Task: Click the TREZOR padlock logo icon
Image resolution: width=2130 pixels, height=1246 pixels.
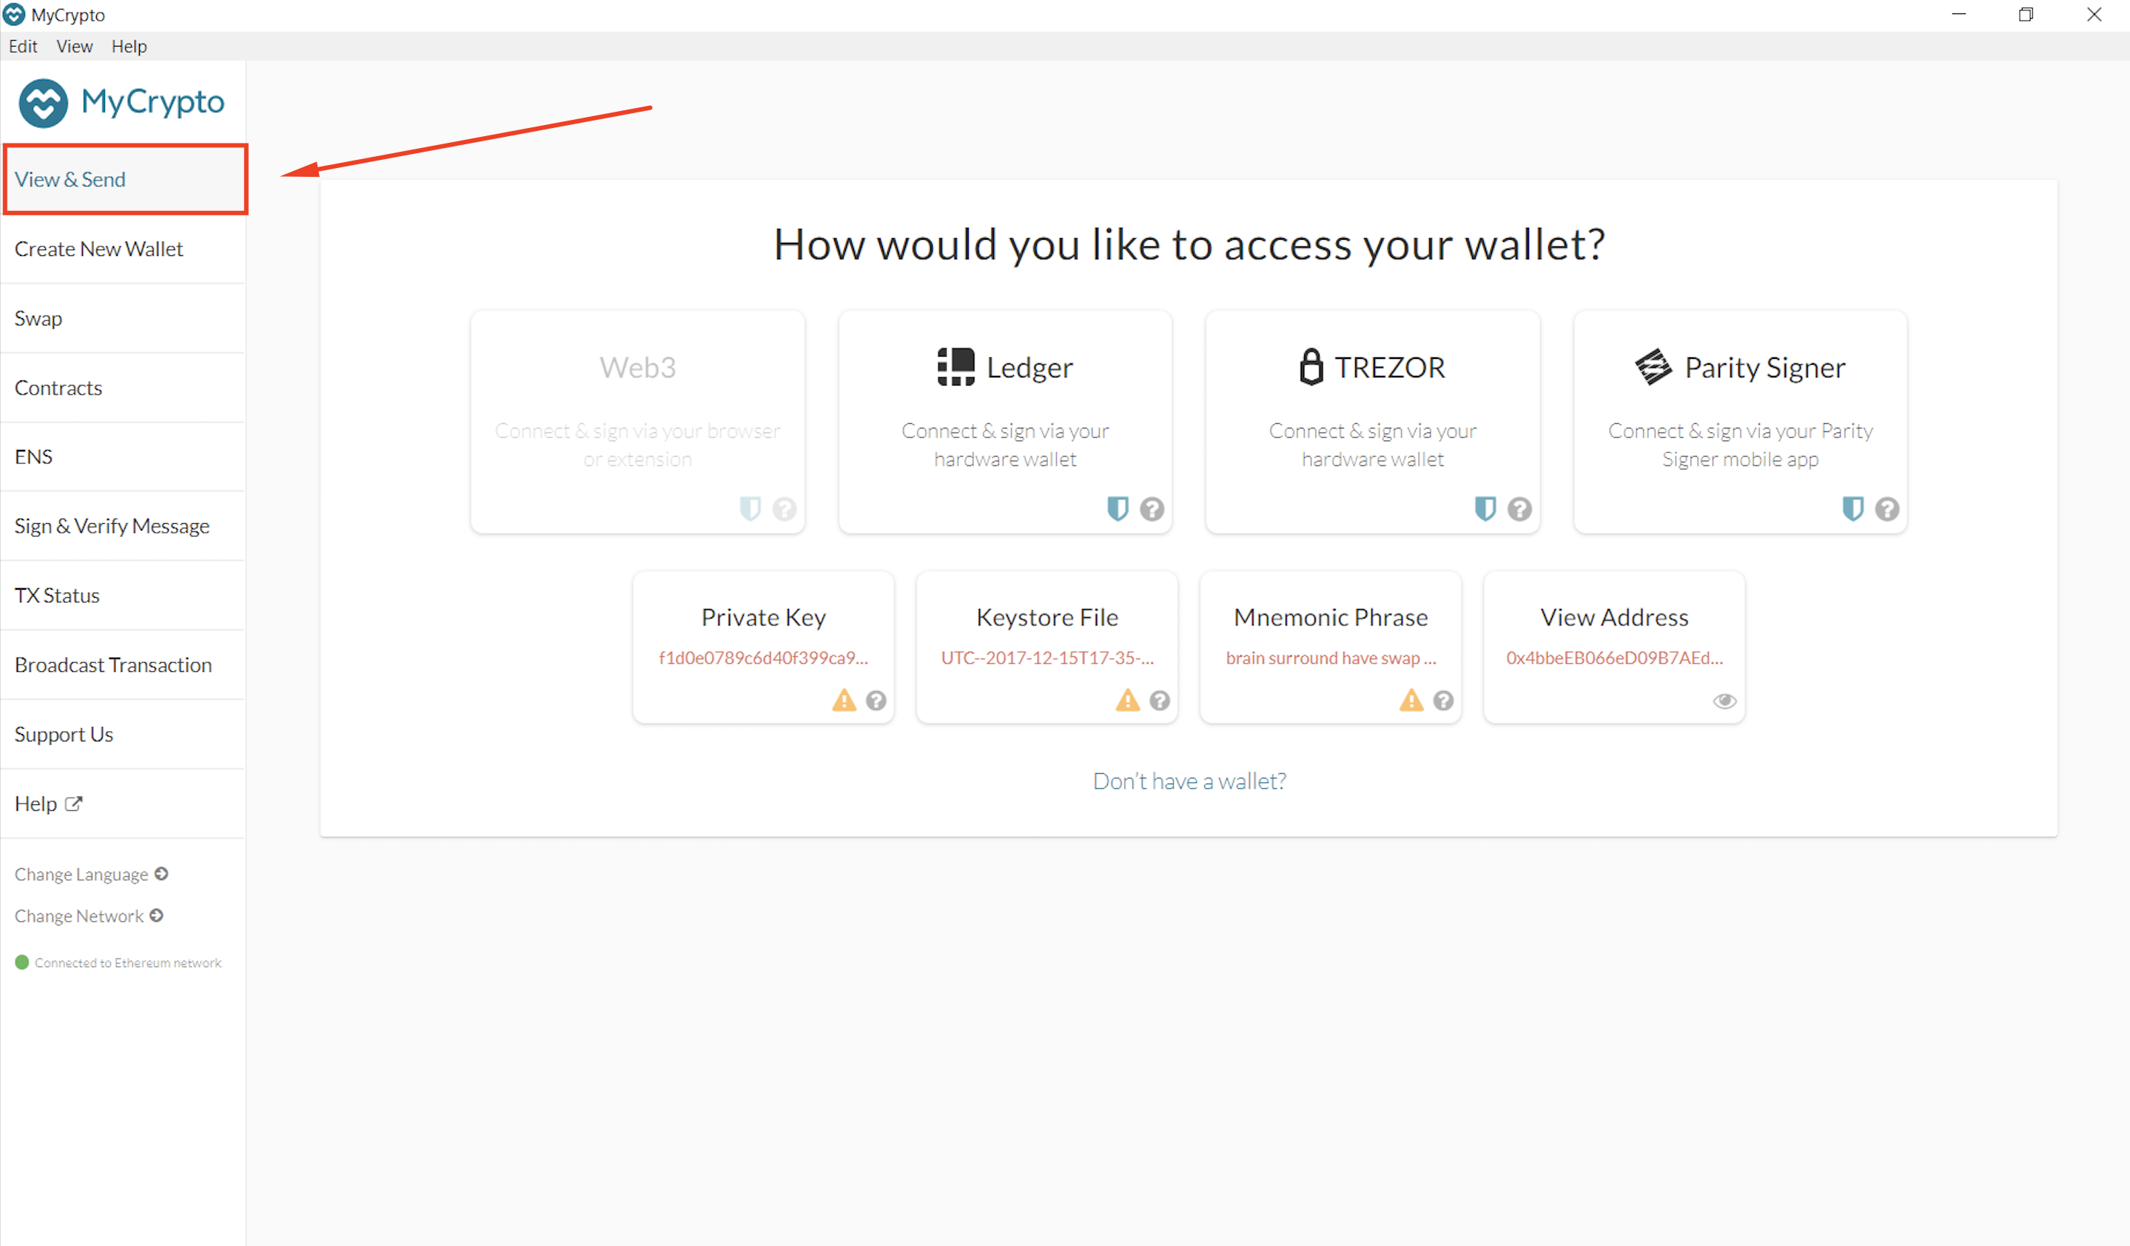Action: pyautogui.click(x=1311, y=366)
